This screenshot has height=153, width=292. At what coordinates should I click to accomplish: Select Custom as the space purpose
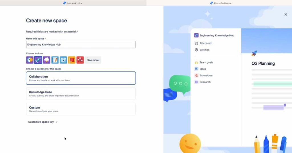81,109
